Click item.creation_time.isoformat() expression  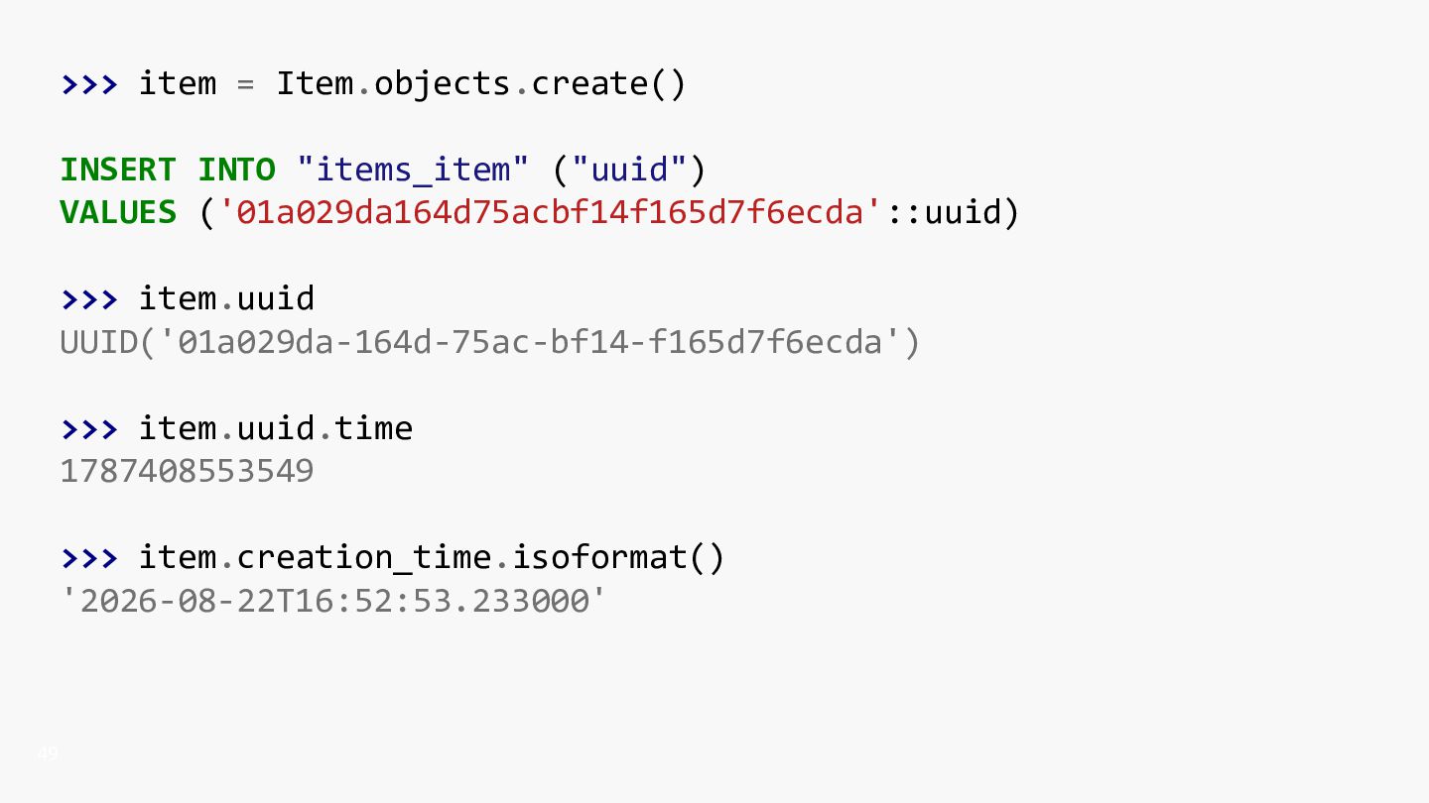(432, 558)
